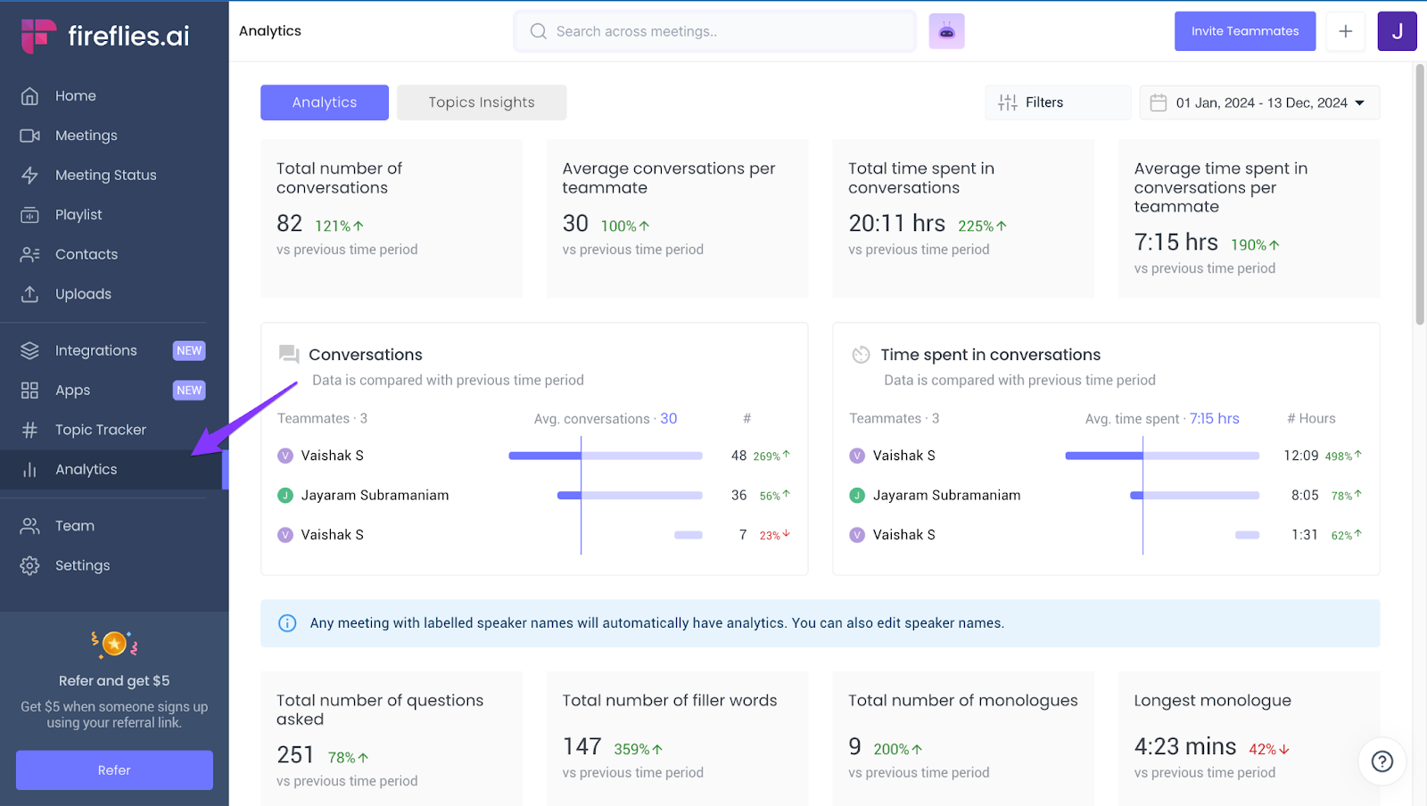Click the Home icon in sidebar
1427x806 pixels.
29,96
